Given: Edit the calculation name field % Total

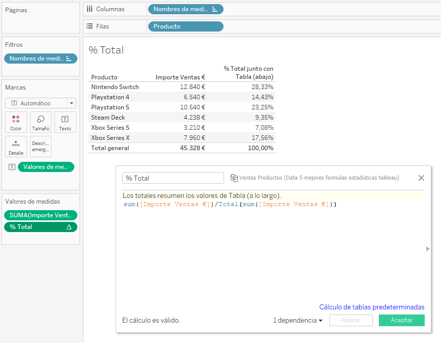Looking at the screenshot, I should [173, 178].
